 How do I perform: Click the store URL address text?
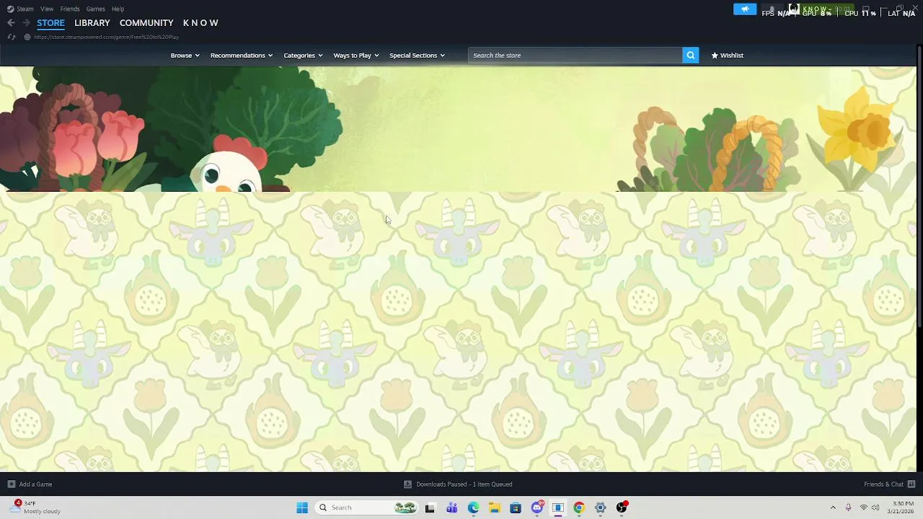106,37
